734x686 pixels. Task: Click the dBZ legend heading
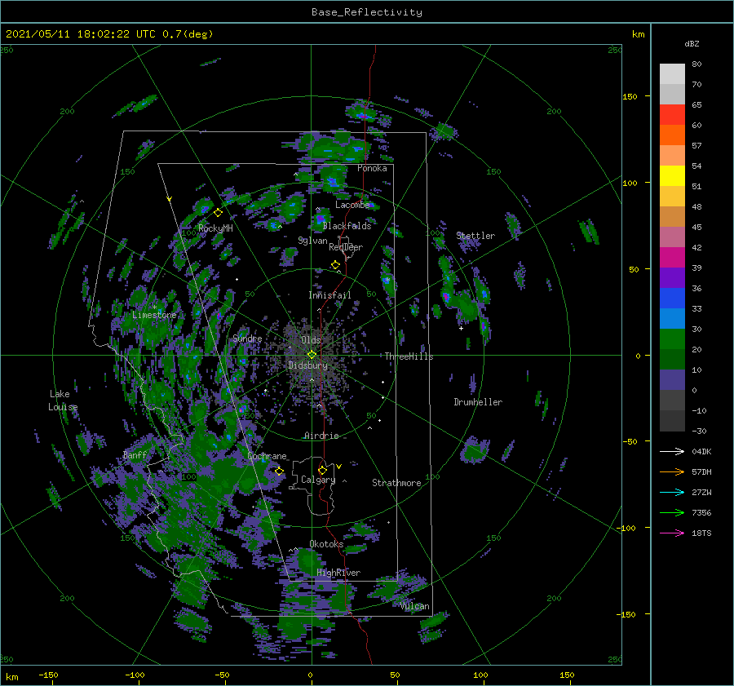coord(692,43)
